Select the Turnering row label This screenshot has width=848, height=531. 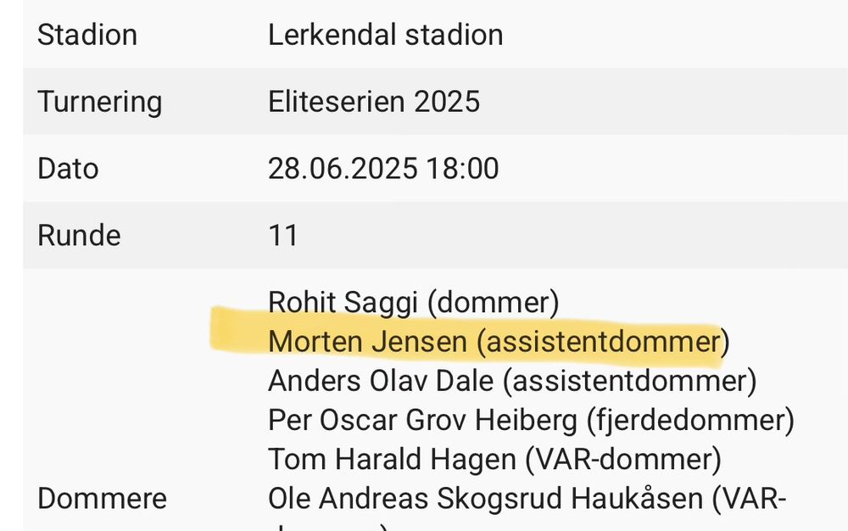[100, 102]
